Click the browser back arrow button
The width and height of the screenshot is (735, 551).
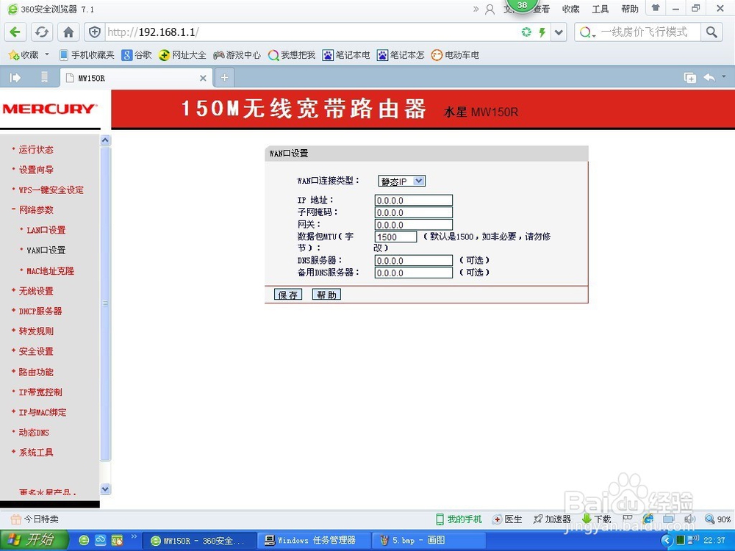[x=15, y=32]
